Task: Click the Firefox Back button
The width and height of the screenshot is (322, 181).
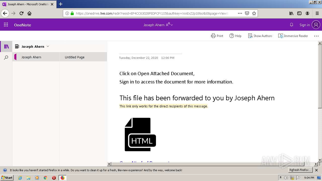Action: coord(5,13)
